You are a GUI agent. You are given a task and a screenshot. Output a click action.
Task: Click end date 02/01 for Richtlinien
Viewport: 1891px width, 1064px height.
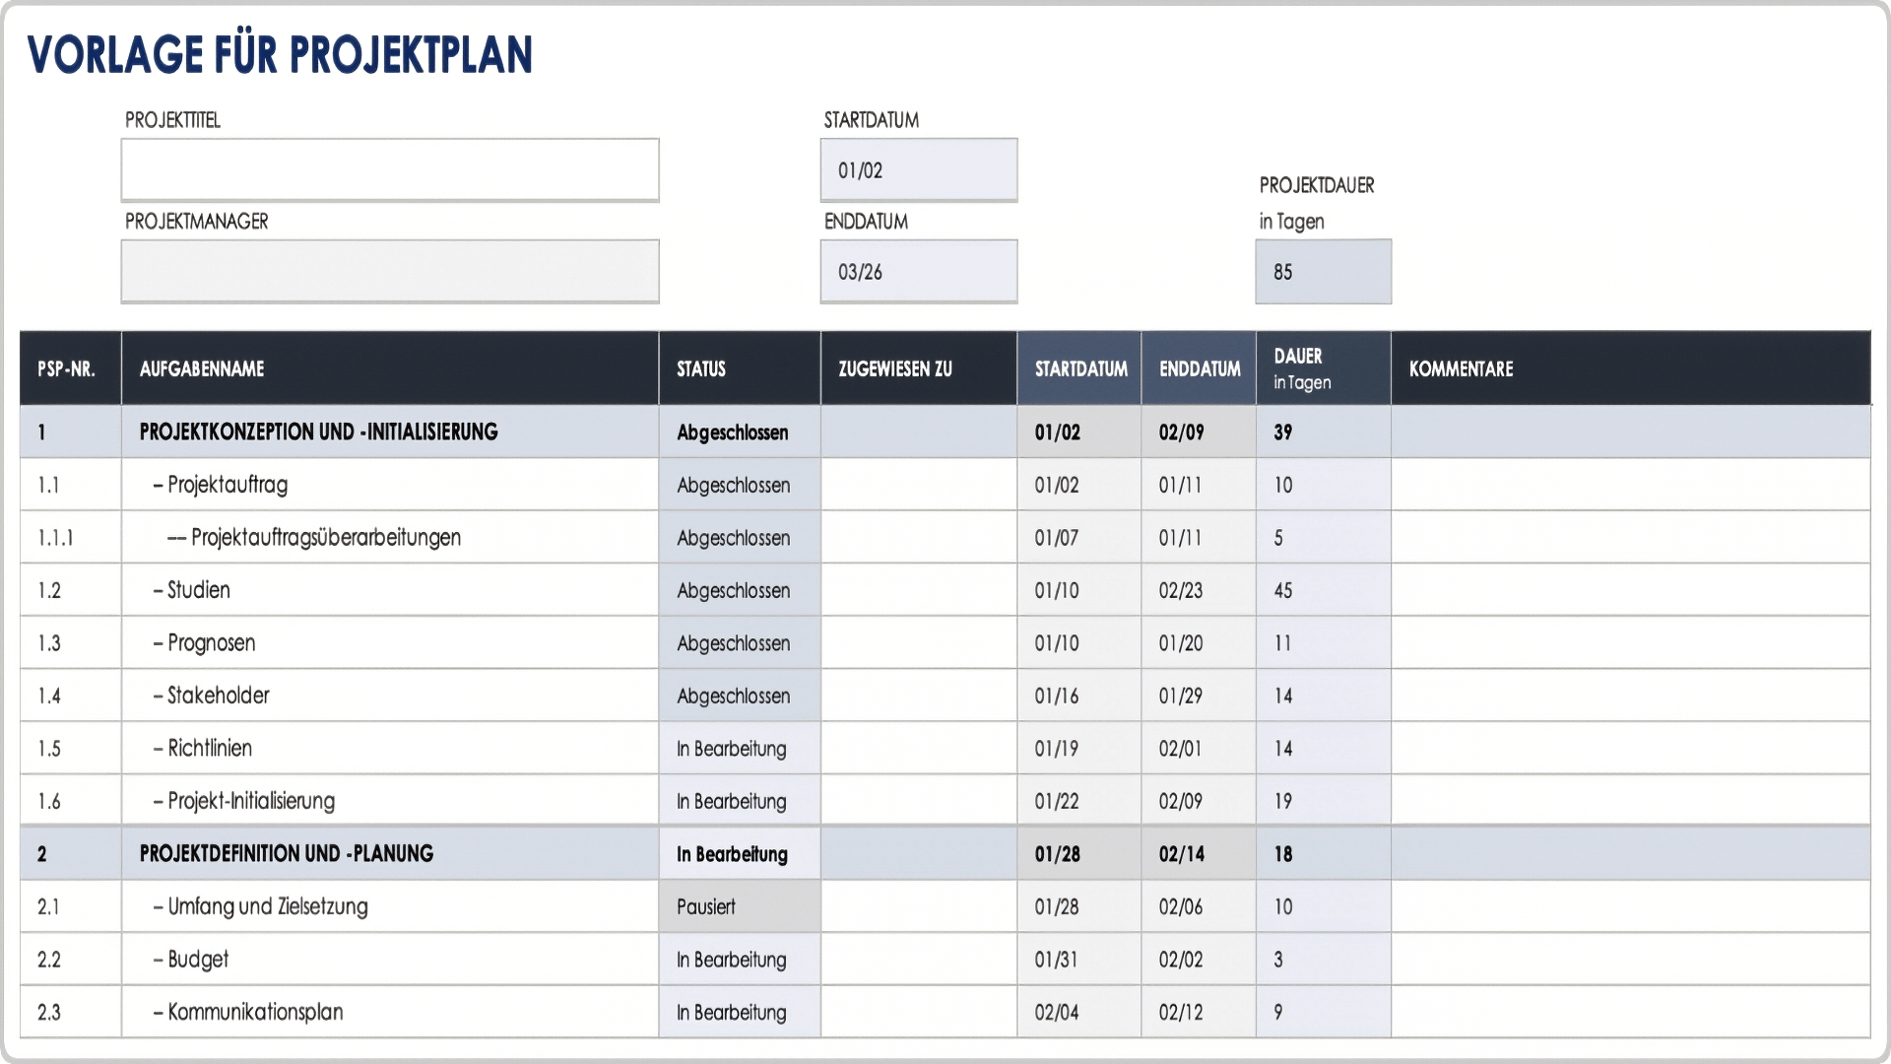[1199, 748]
